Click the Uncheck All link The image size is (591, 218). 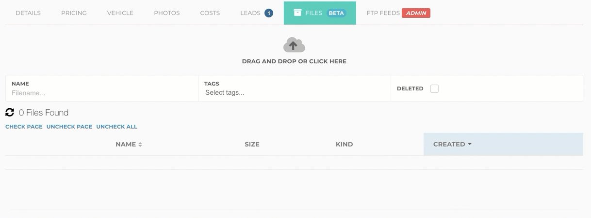[x=116, y=127]
